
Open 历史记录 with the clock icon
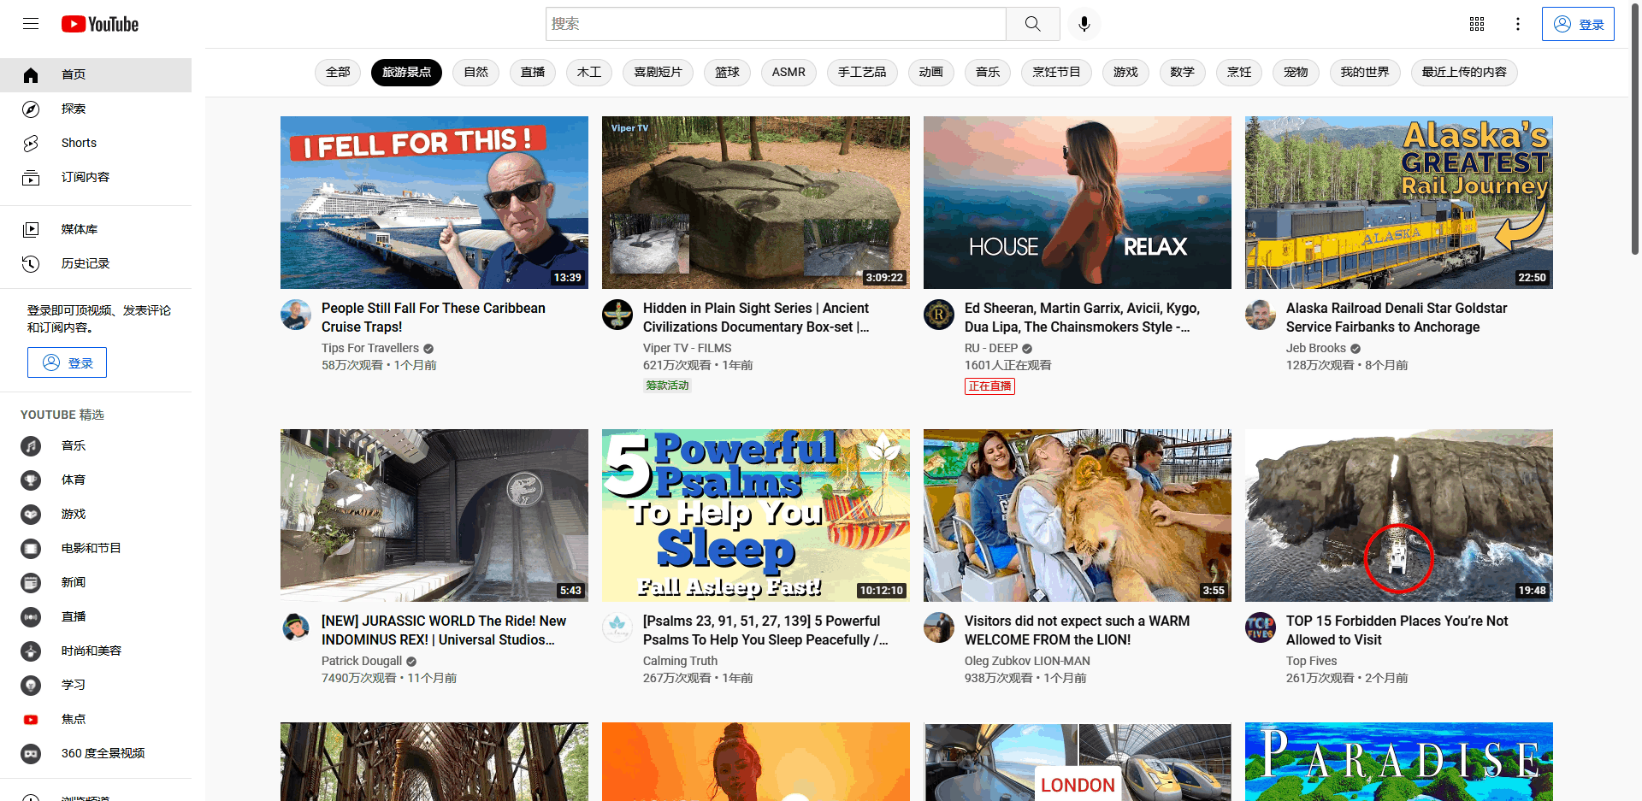(31, 263)
